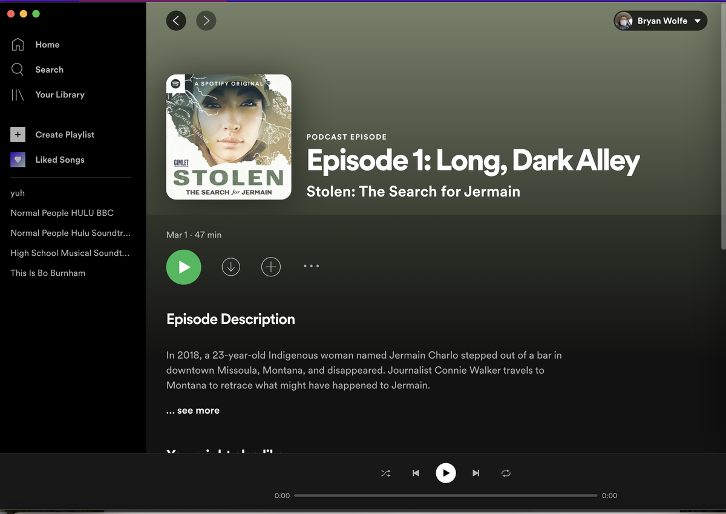Open Your Library

coord(60,94)
